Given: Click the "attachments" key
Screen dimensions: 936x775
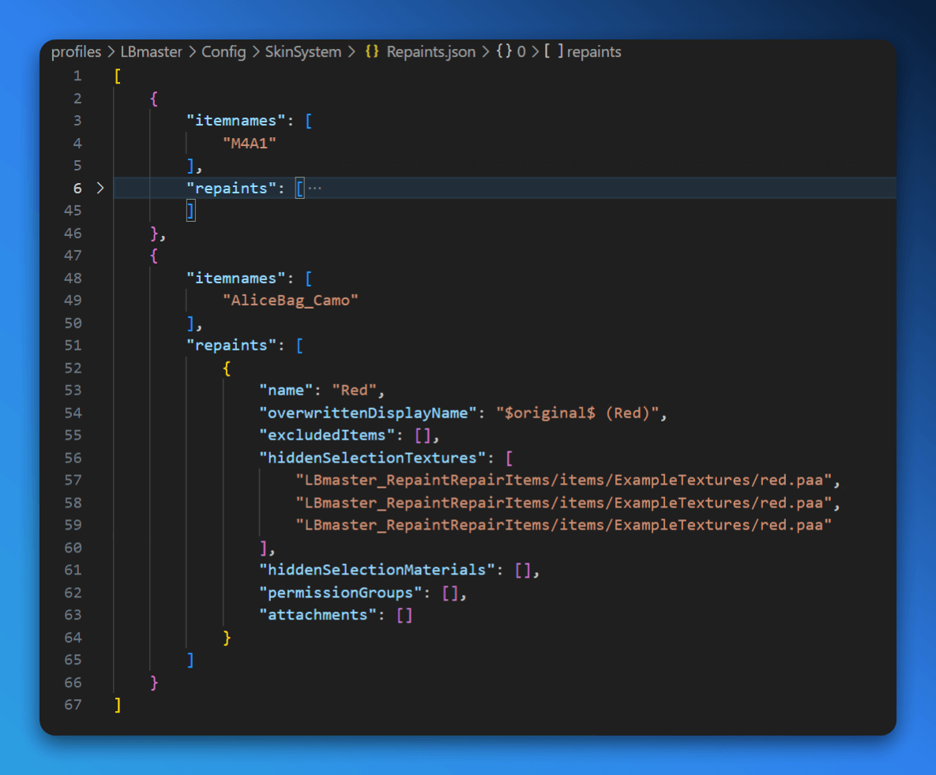Looking at the screenshot, I should (318, 615).
